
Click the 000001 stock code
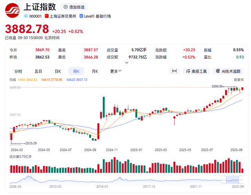(35, 16)
